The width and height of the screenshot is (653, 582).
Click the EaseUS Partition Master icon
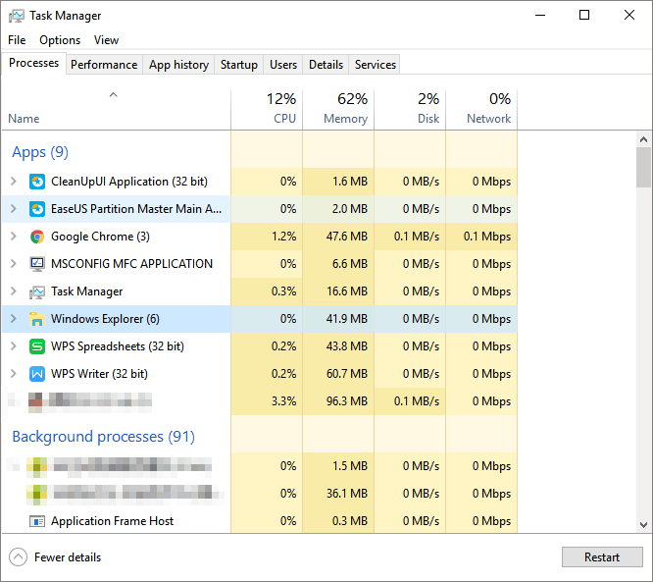37,209
